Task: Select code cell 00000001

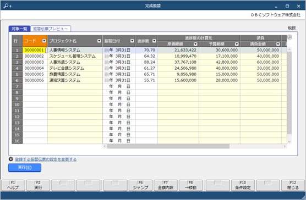Action: click(34, 50)
